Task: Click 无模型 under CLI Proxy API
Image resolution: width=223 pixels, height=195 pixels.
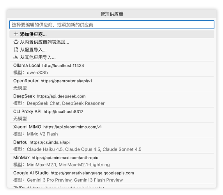Action: (x=20, y=119)
